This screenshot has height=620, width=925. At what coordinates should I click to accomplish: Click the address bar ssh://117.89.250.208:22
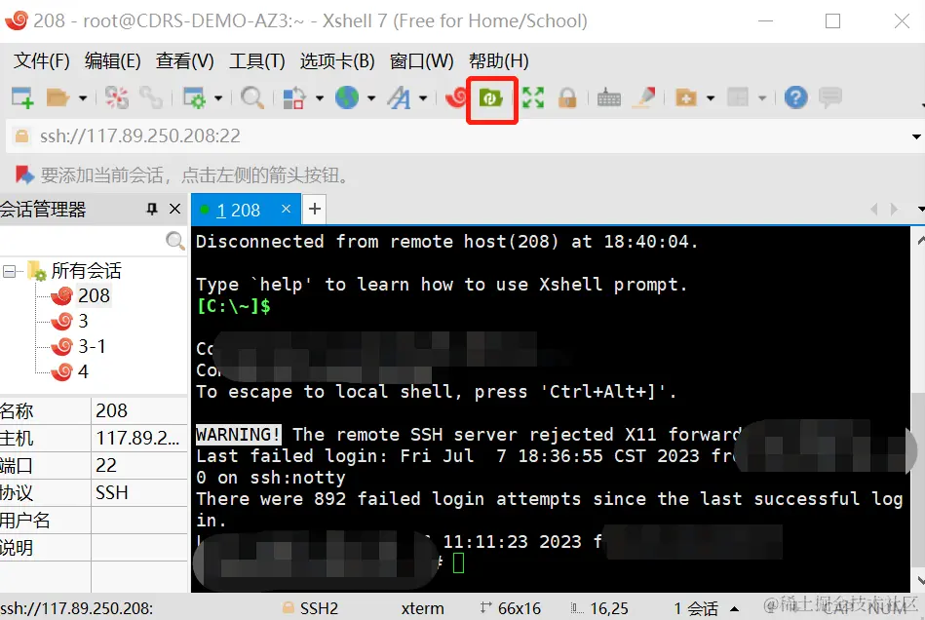click(139, 136)
